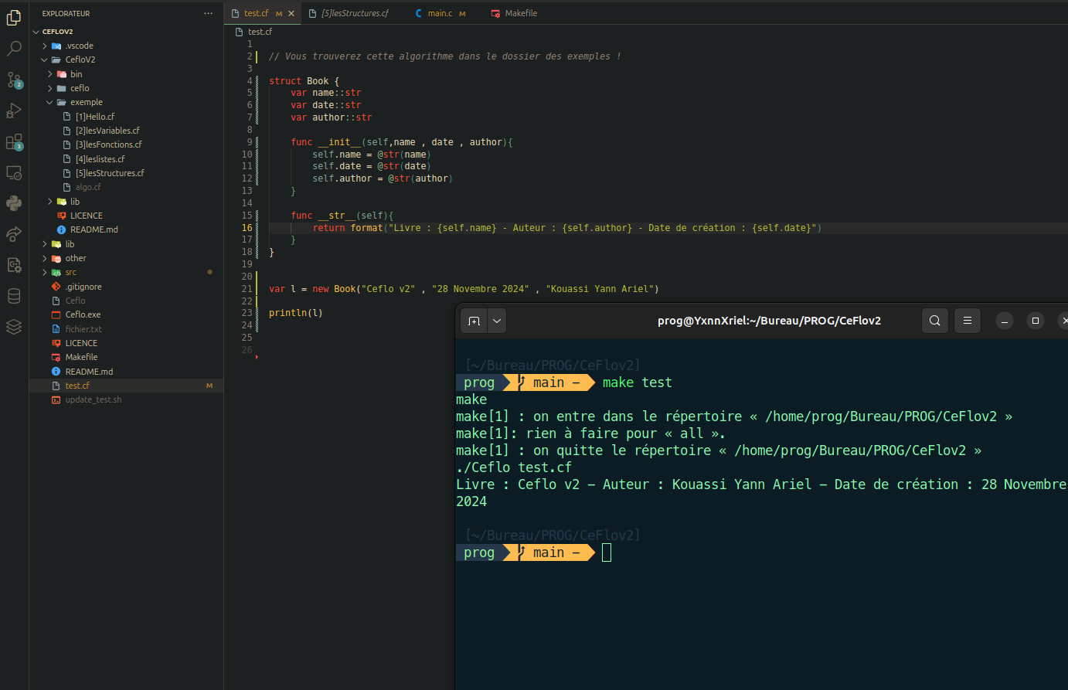The image size is (1068, 690).
Task: Click the text file icon beside fichier.txt
Action: pyautogui.click(x=56, y=329)
